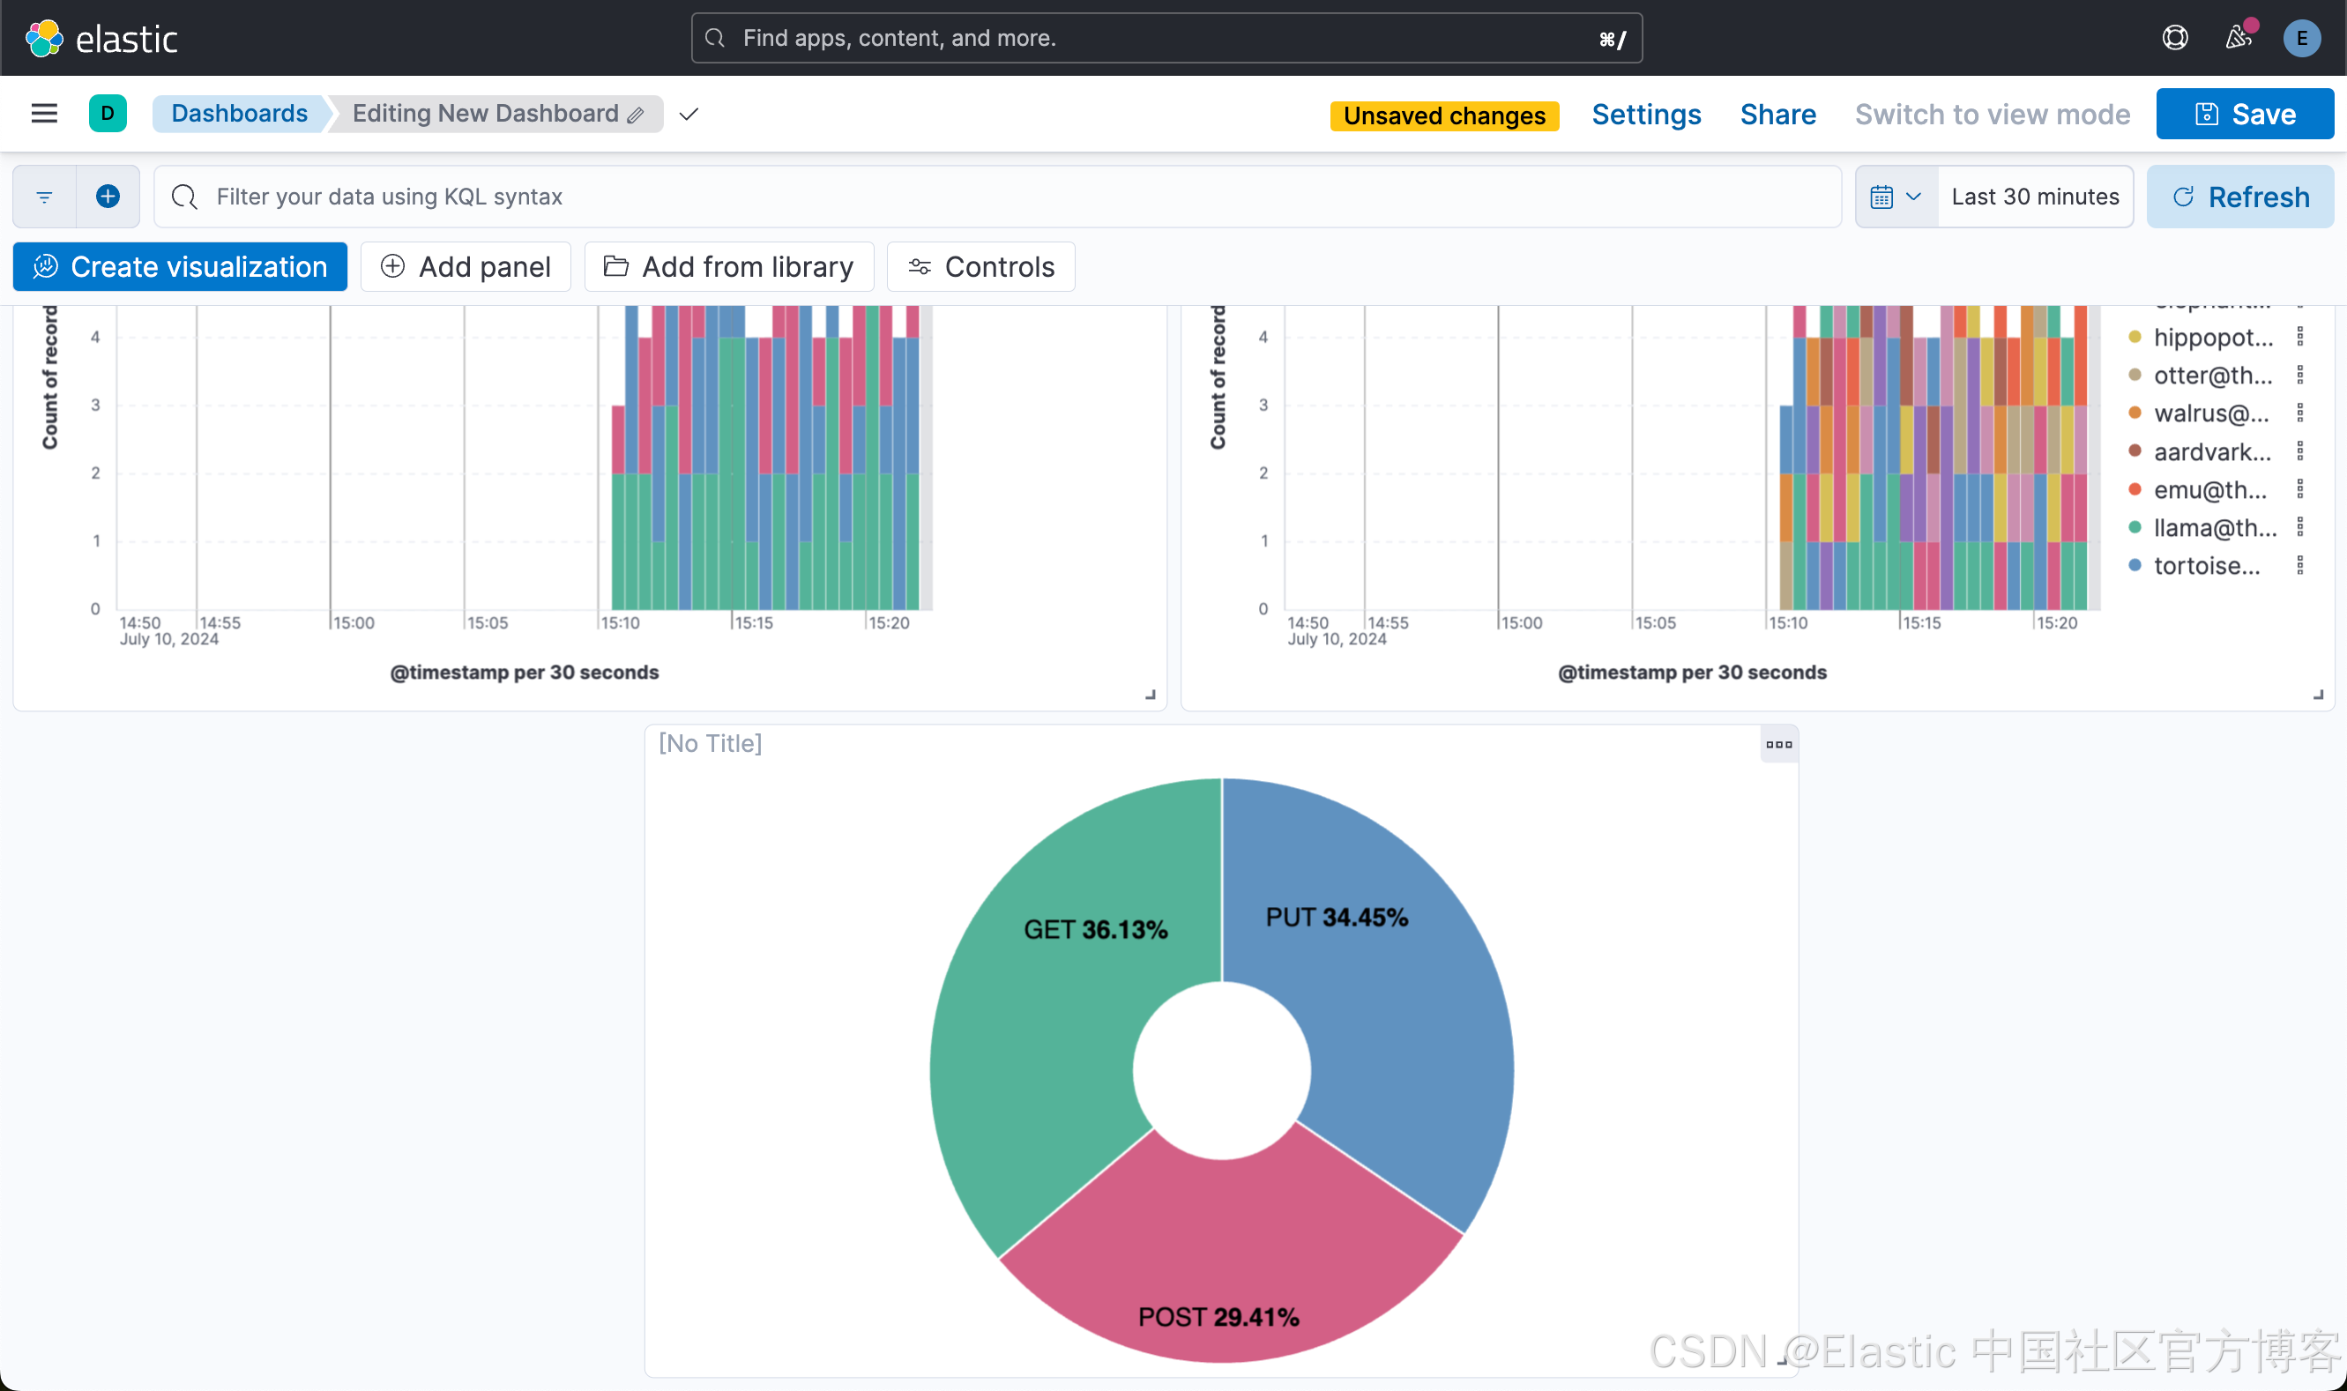Open tortoise... legend item options
2347x1391 pixels.
pos(2299,565)
